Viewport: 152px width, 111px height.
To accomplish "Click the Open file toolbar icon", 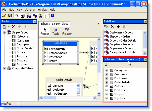I will tap(4, 16).
